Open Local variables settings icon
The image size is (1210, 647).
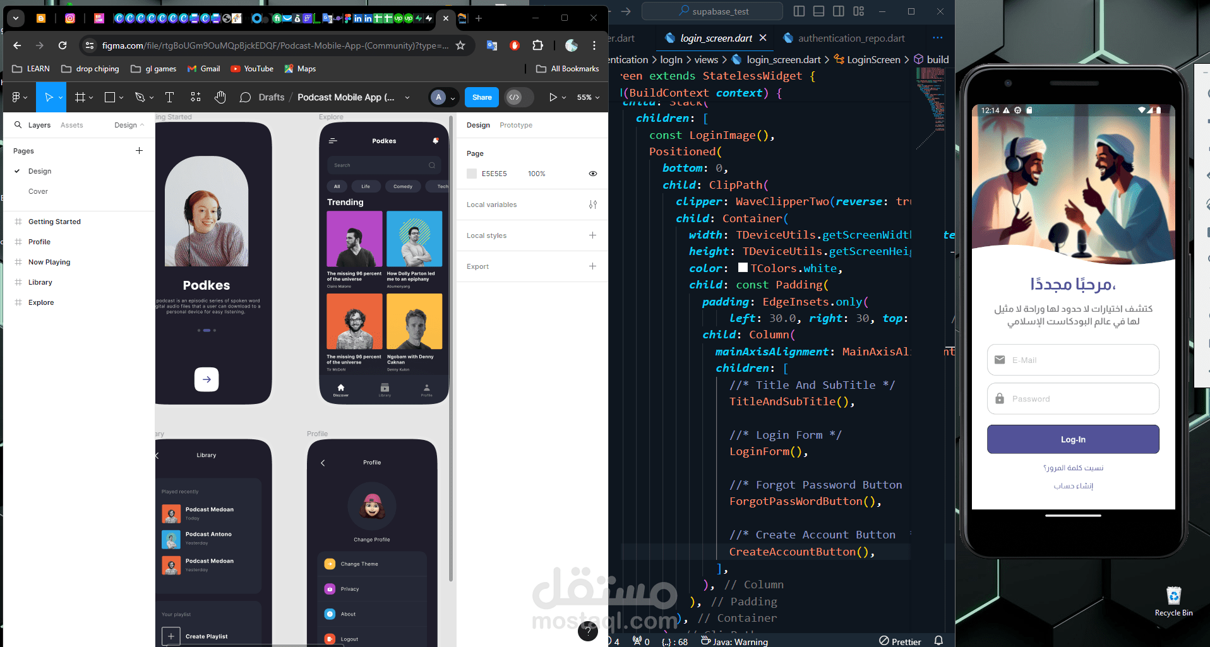592,205
